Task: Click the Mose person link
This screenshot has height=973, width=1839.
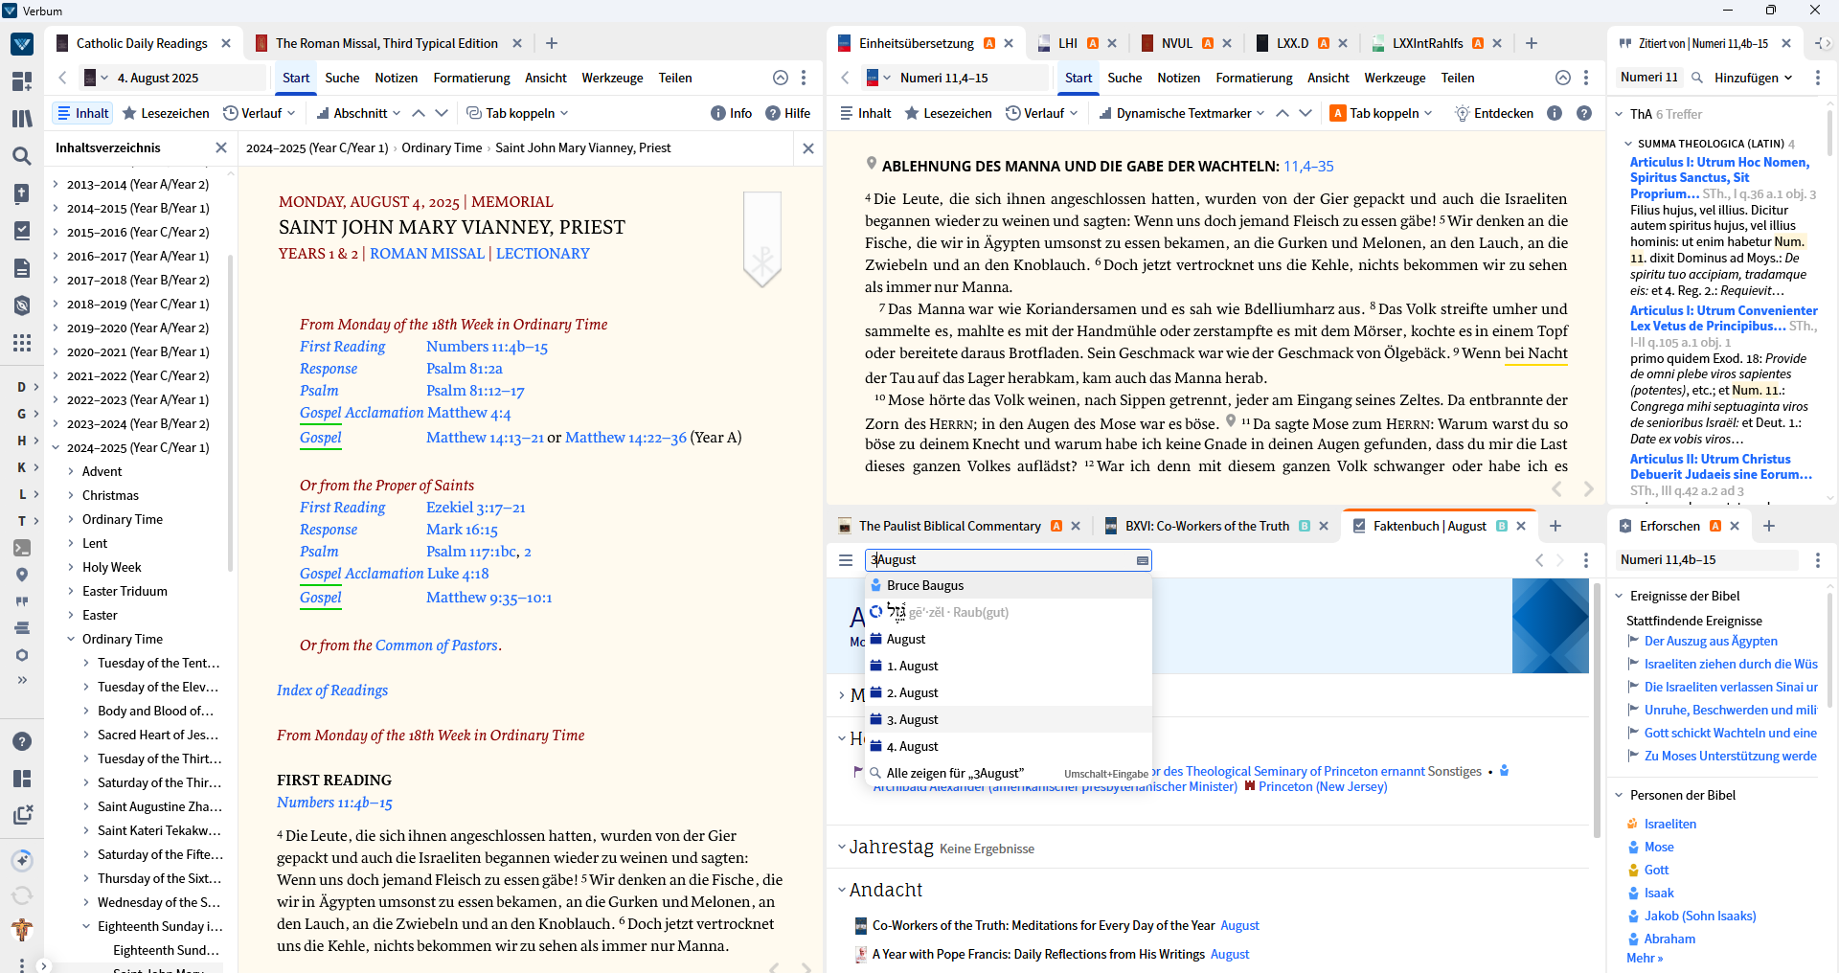Action: click(x=1659, y=847)
